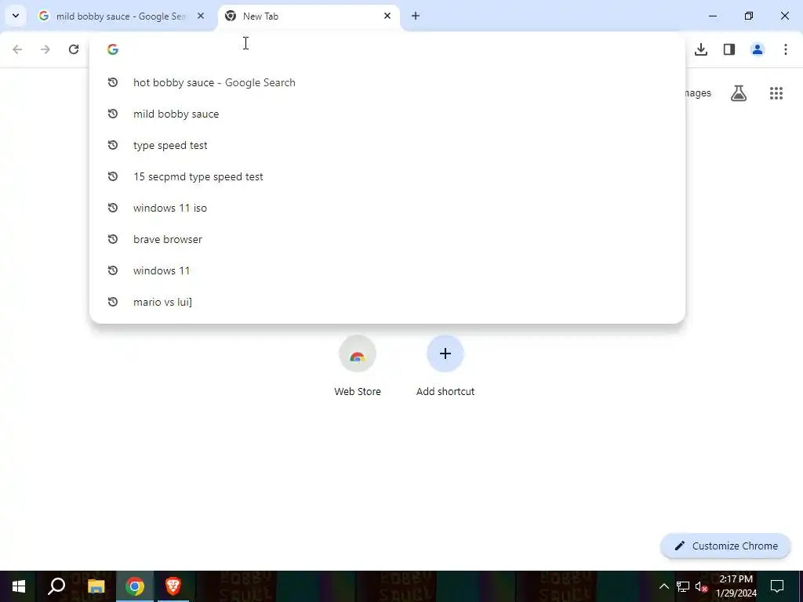
Task: Select suggestion hot bobby sauce - Google Search
Action: [x=387, y=82]
